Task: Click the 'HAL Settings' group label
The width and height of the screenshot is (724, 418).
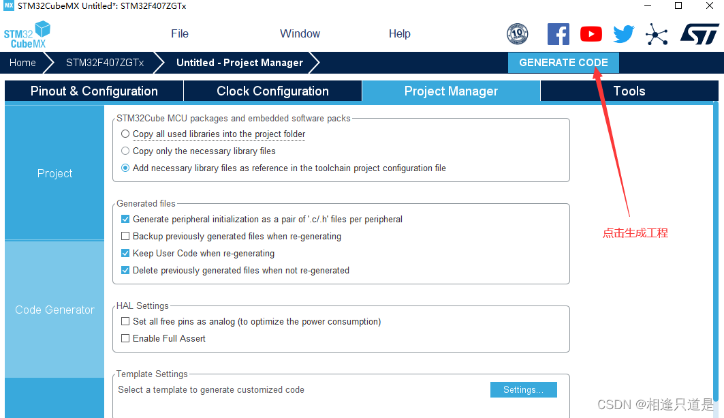Action: pyautogui.click(x=142, y=305)
